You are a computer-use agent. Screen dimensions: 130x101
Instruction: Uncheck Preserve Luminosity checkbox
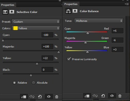pyautogui.click(x=69, y=59)
